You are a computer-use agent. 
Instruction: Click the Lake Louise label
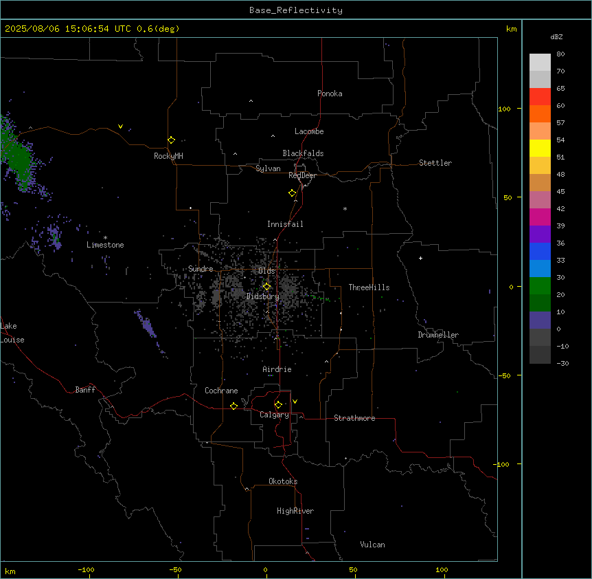click(x=12, y=333)
